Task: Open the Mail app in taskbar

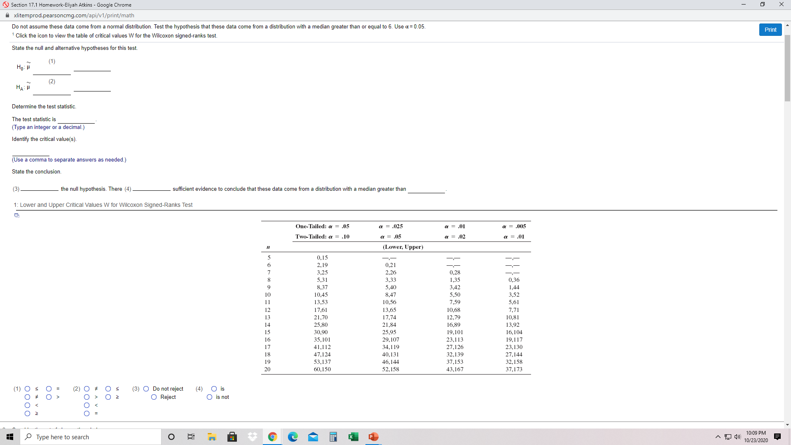Action: point(313,437)
